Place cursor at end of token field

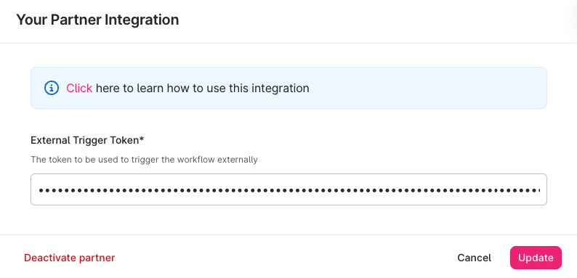pos(539,190)
